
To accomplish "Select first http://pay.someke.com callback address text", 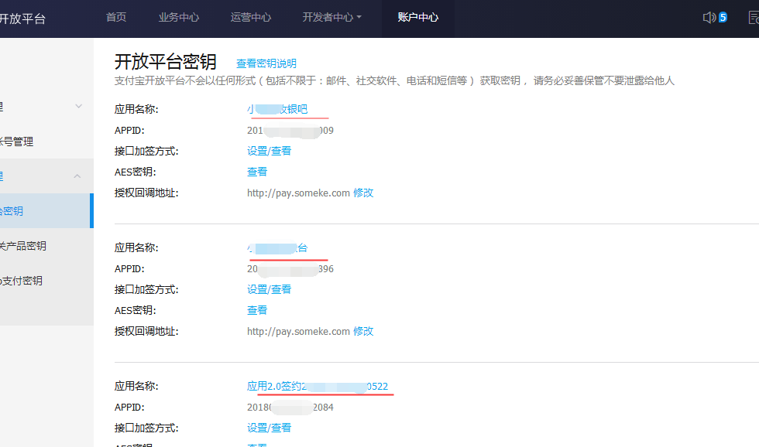I will click(298, 193).
